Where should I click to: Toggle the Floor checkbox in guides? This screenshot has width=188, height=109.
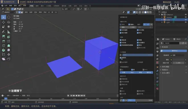click(x=129, y=24)
